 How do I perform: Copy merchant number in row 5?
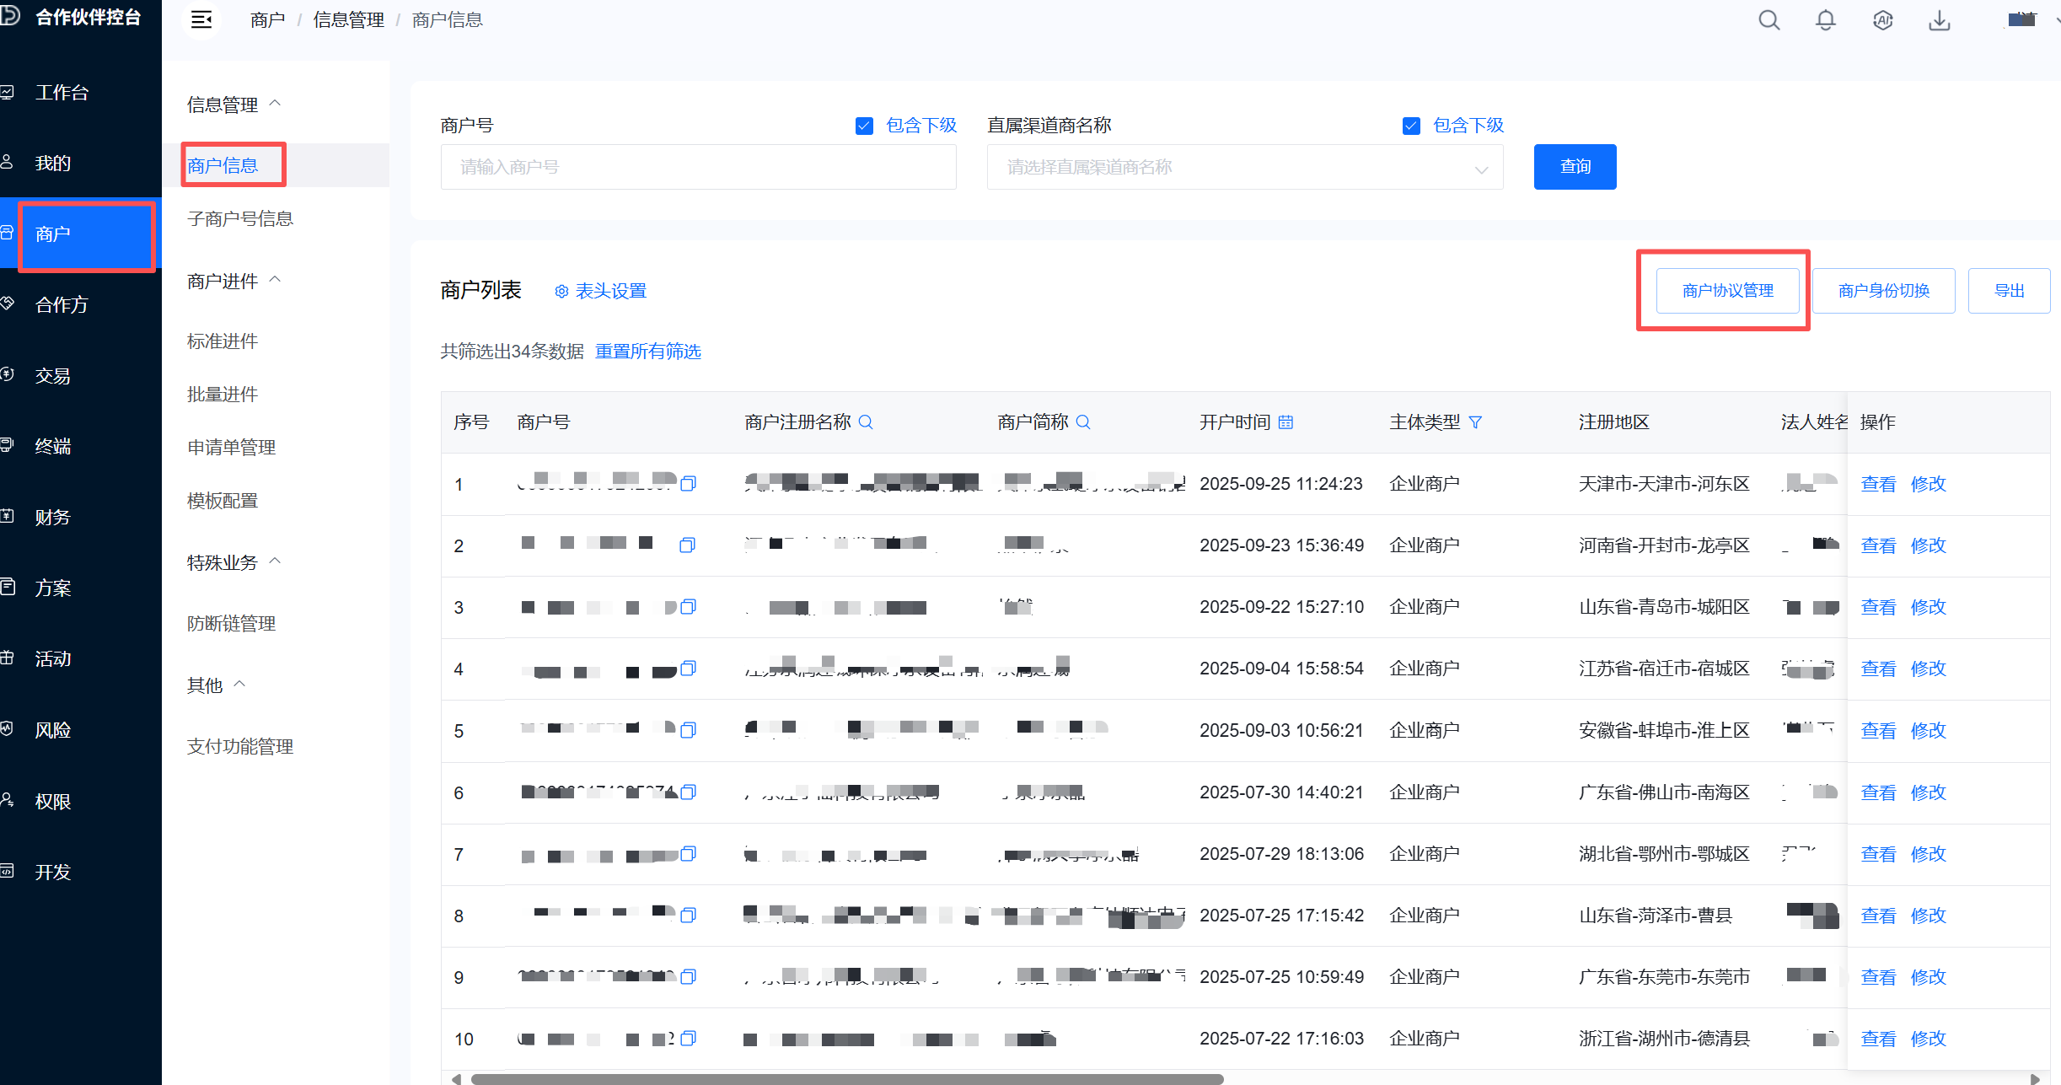(688, 730)
